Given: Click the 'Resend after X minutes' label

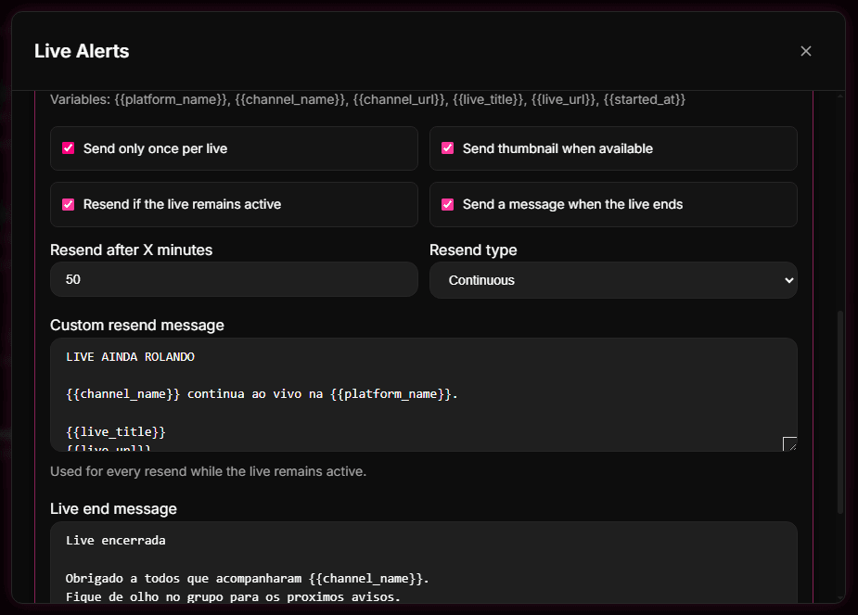Looking at the screenshot, I should pos(132,250).
